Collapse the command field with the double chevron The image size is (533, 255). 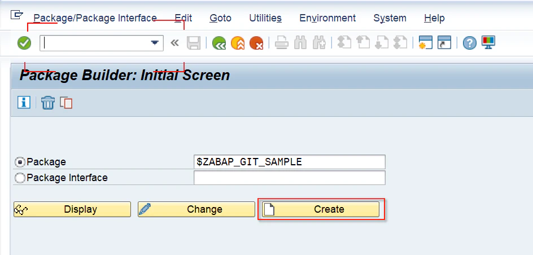pos(174,43)
